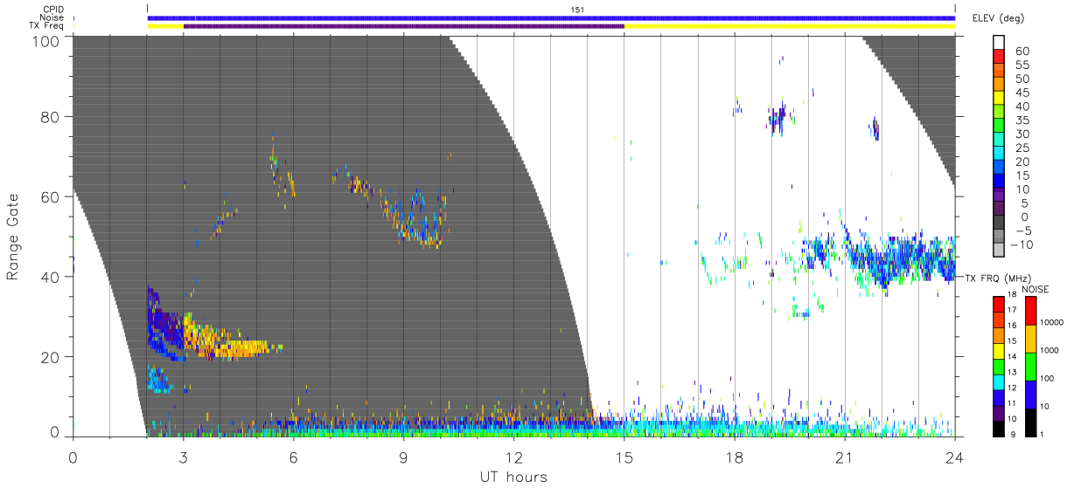The height and width of the screenshot is (495, 1074).
Task: Click the 18 tick on the UT hours axis
Action: pyautogui.click(x=735, y=457)
